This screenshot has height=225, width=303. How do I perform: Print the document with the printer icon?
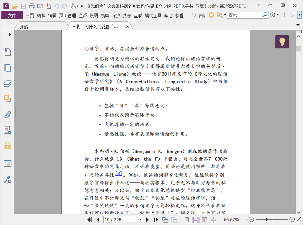32,6
